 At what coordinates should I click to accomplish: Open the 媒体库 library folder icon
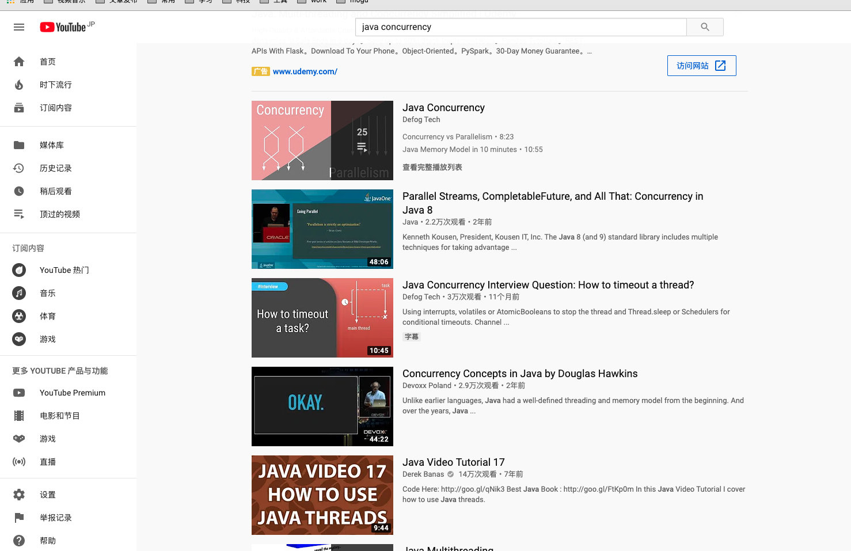(19, 145)
